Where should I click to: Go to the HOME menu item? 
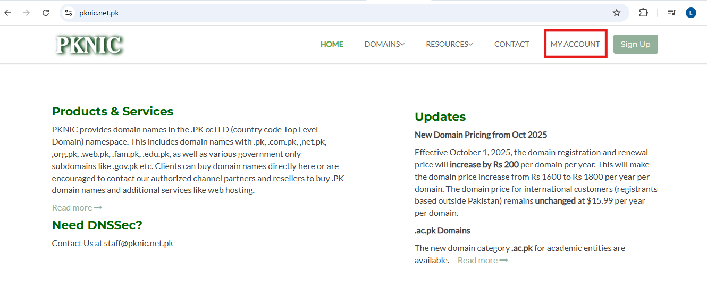[x=332, y=44]
